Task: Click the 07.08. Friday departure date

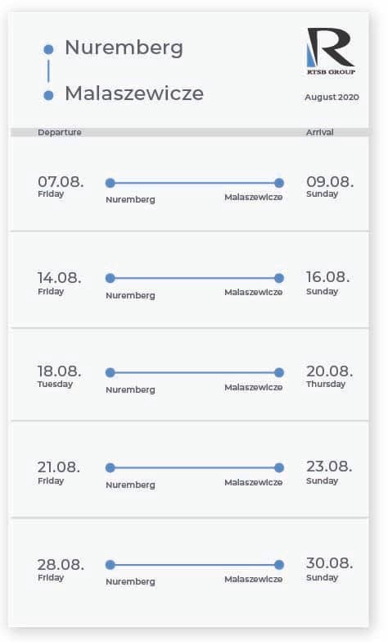Action: [61, 187]
